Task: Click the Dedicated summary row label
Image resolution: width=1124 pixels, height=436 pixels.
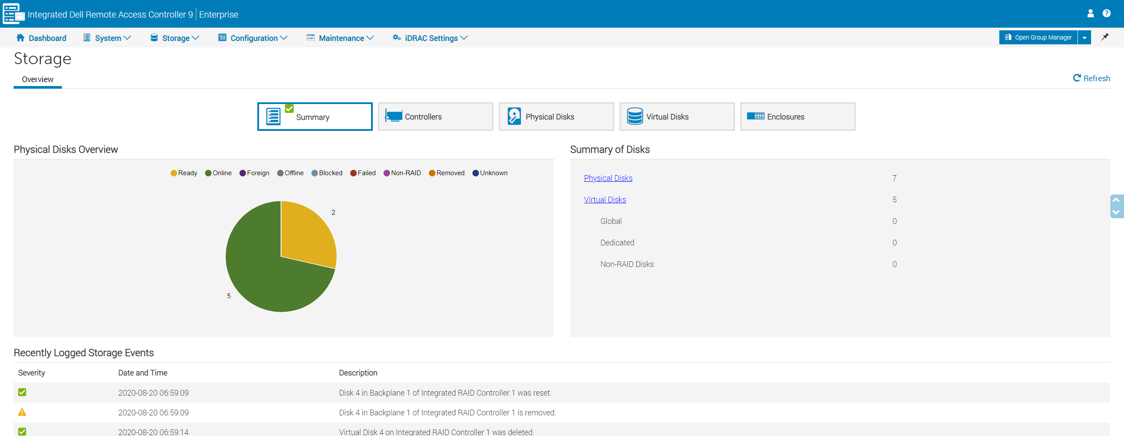Action: (617, 243)
